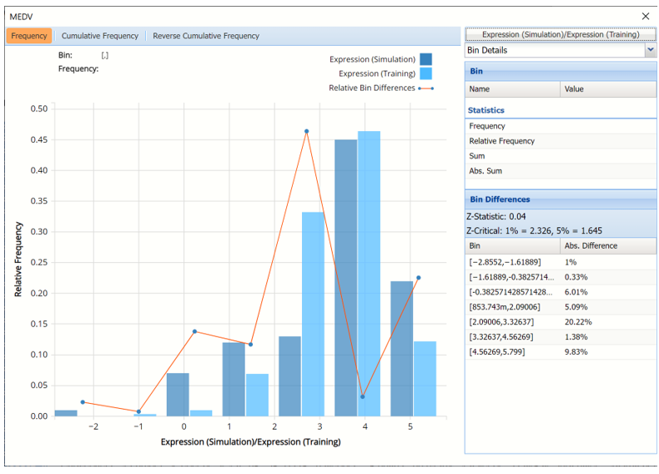Click the Expression (Simulation) legend swatch

425,59
